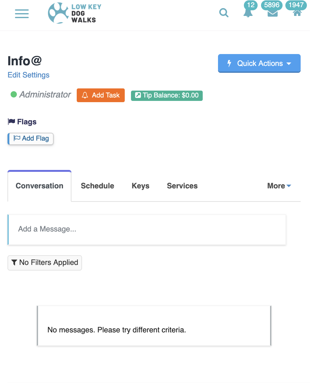The width and height of the screenshot is (310, 383).
Task: Click the Add Flag button
Action: pyautogui.click(x=31, y=139)
